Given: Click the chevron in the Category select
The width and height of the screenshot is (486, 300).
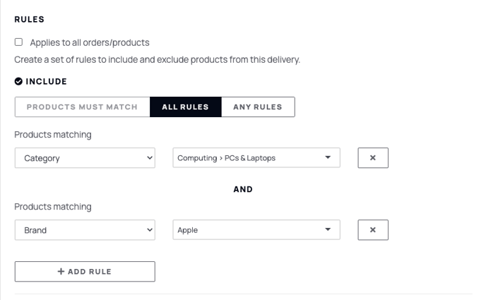Looking at the screenshot, I should point(150,158).
